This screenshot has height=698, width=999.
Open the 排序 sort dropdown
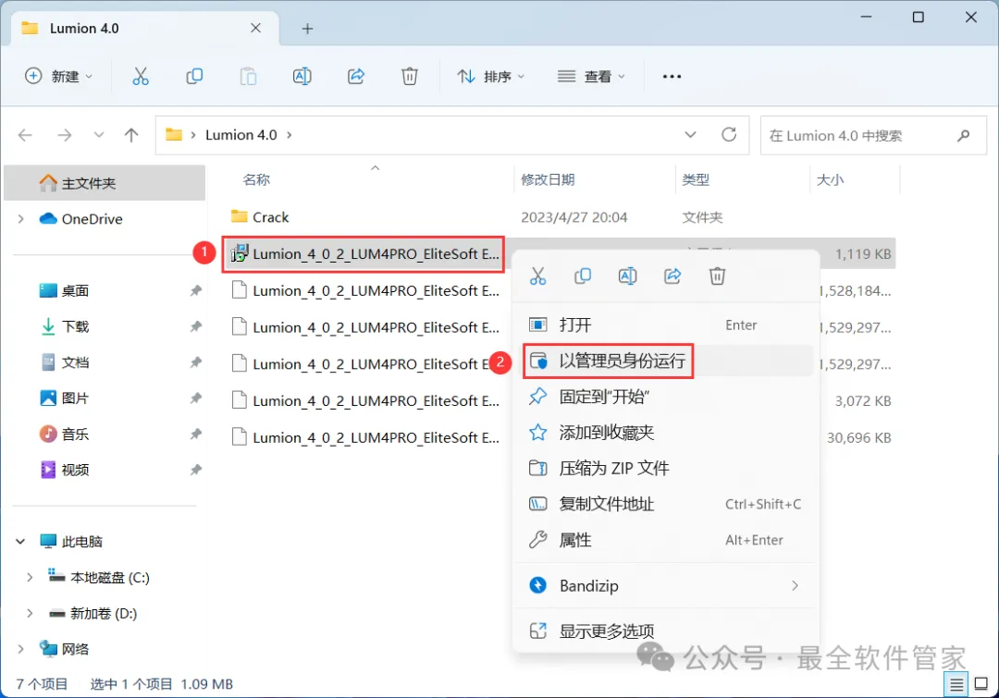click(x=490, y=77)
